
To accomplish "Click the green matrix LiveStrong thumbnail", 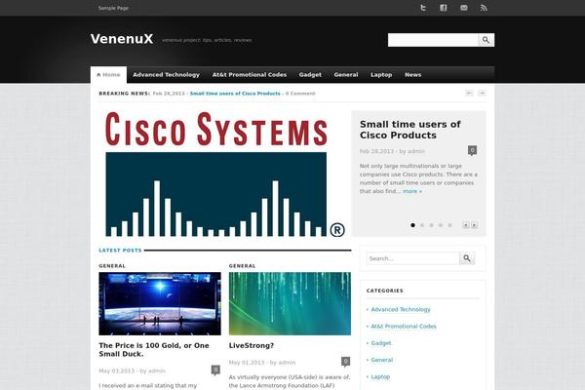I will pyautogui.click(x=290, y=303).
